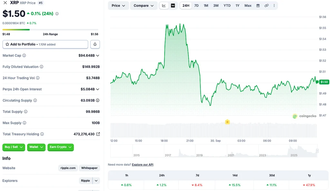Follow the Explore our API link
The width and height of the screenshot is (330, 191).
142,165
